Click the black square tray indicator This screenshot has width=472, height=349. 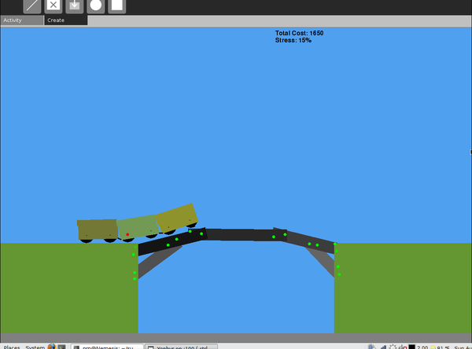(x=411, y=347)
